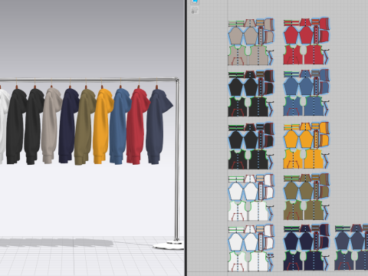The height and width of the screenshot is (276, 368).
Task: Select the red pattern set in 2D window
Action: (306, 41)
